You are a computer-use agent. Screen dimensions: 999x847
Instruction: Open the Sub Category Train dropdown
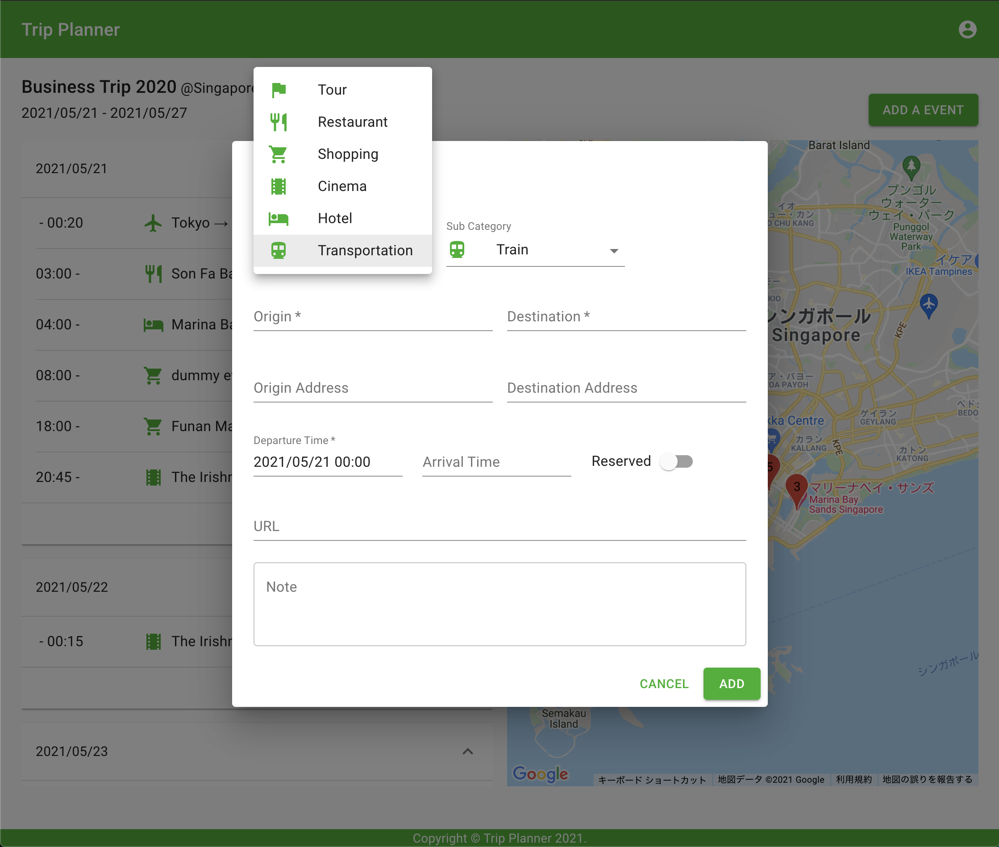(536, 250)
